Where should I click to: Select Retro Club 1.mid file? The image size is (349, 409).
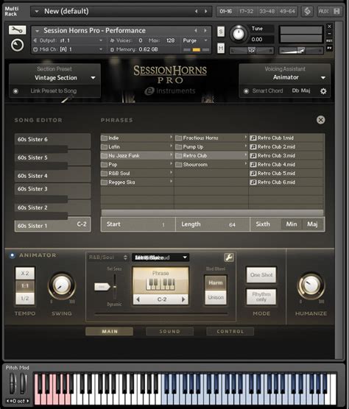click(286, 138)
